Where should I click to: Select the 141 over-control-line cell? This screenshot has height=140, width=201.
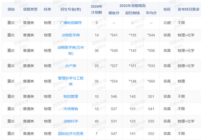pos(132,134)
